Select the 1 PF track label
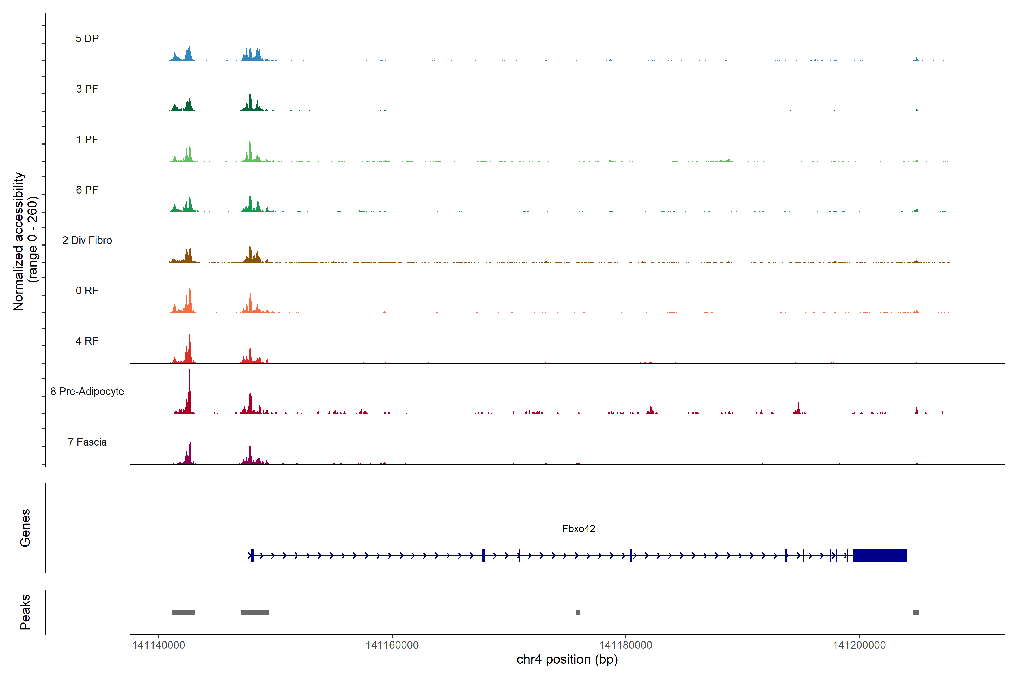Viewport: 1018px width, 679px height. coord(87,139)
